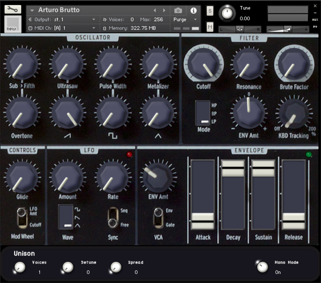Viewport: 321px width, 283px height.
Task: Click the ENVELOPE section label
Action: point(249,150)
